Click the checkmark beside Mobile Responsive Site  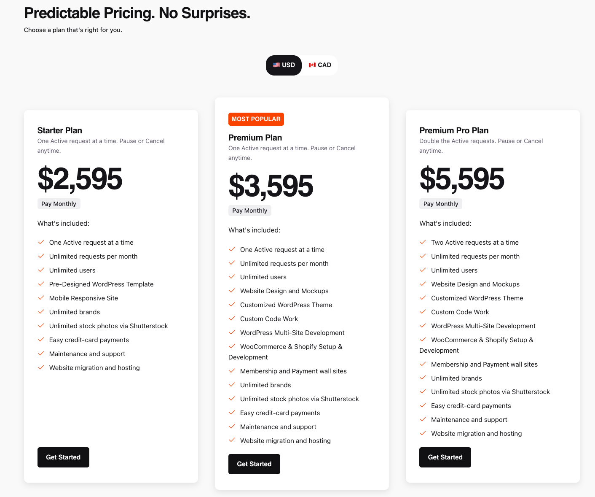[41, 298]
